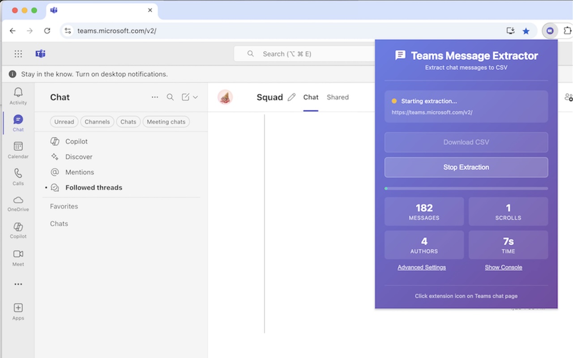The width and height of the screenshot is (573, 358).
Task: Open Copilot from the left sidebar
Action: pos(18,230)
